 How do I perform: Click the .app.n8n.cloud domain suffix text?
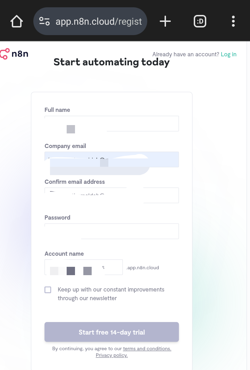[143, 268]
